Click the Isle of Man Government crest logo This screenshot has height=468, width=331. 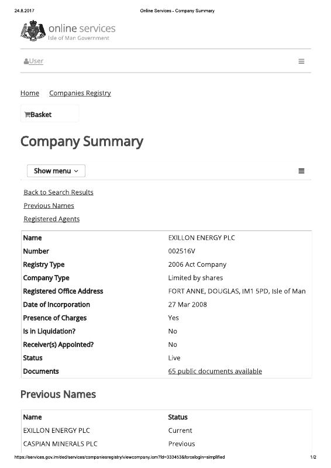pyautogui.click(x=33, y=31)
